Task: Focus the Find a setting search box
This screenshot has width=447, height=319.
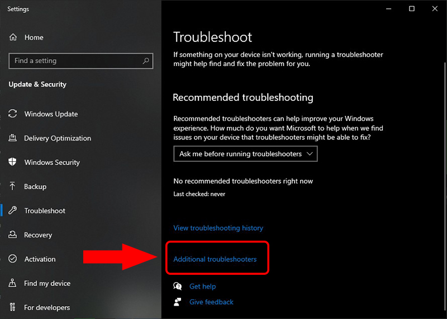Action: pyautogui.click(x=81, y=61)
